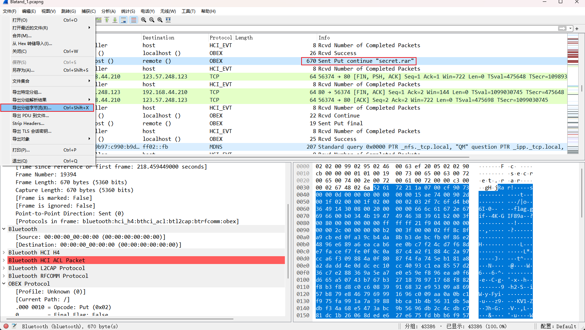This screenshot has width=585, height=330.
Task: Open the 分析(A) menu
Action: (x=109, y=11)
